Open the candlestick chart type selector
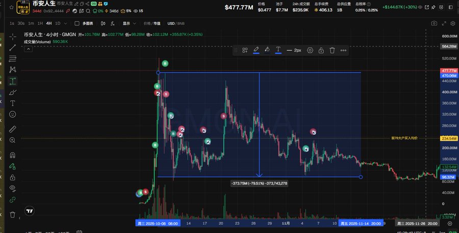The width and height of the screenshot is (459, 233). coord(103,23)
